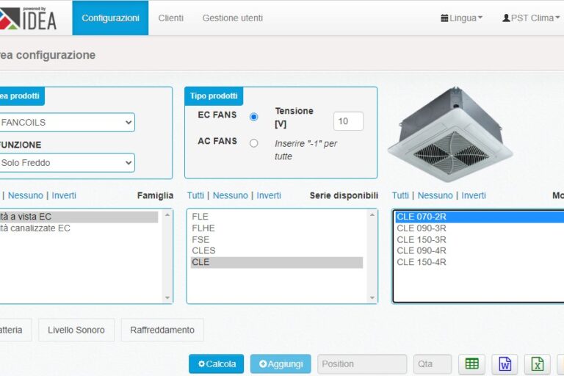Select the AC FANS radio button
Image resolution: width=564 pixels, height=376 pixels.
[x=254, y=143]
